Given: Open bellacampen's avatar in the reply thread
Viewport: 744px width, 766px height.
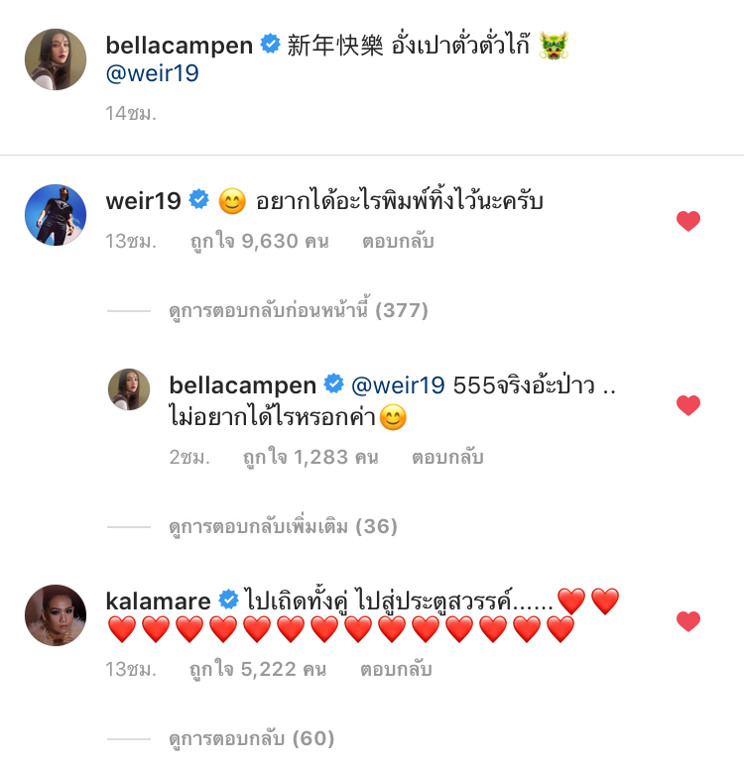Looking at the screenshot, I should [x=129, y=389].
